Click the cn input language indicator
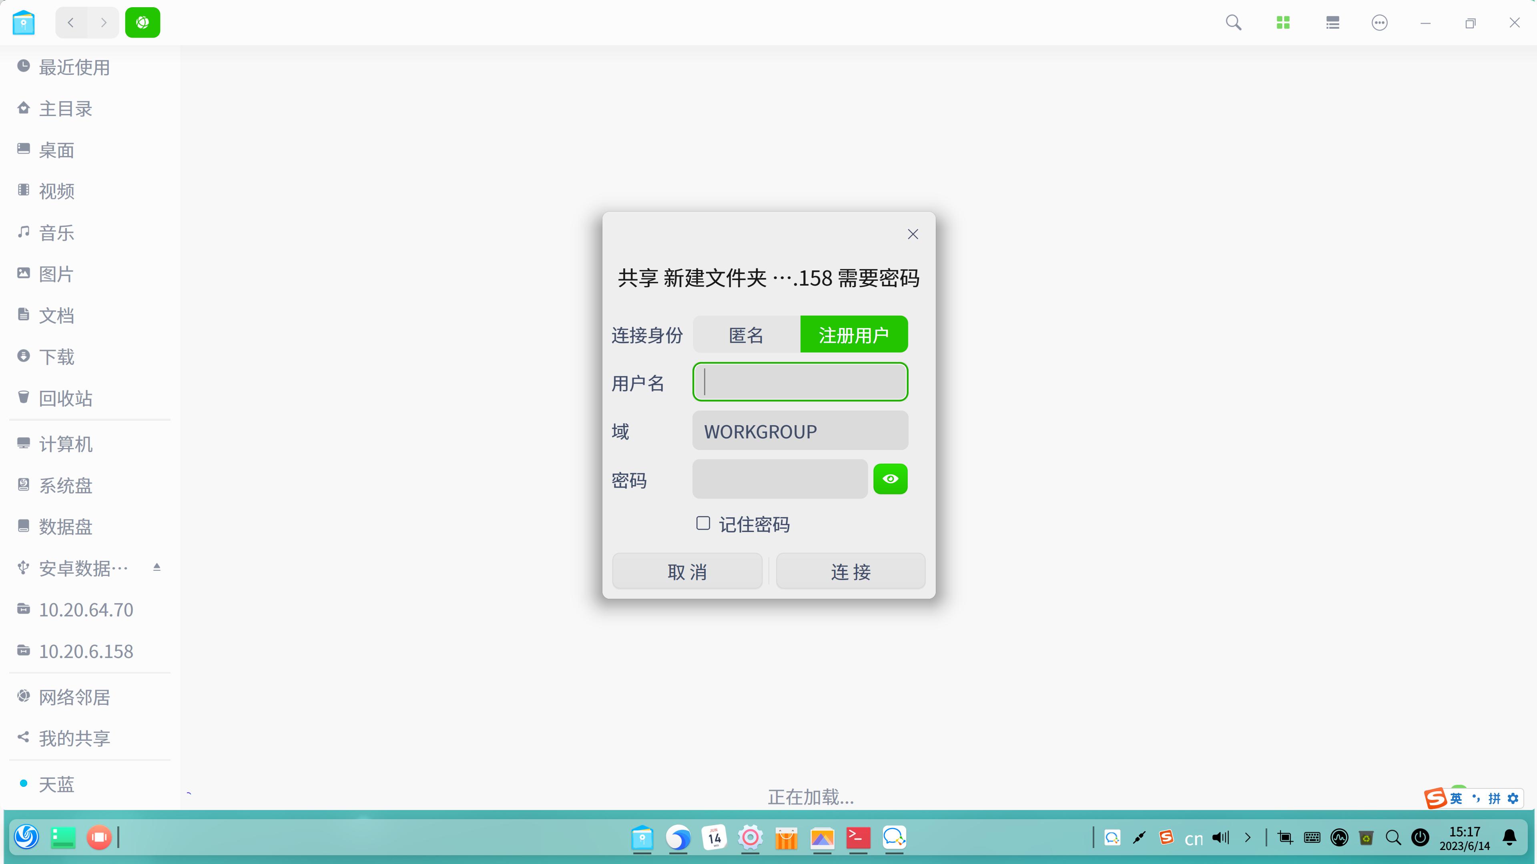Image resolution: width=1537 pixels, height=864 pixels. point(1194,839)
